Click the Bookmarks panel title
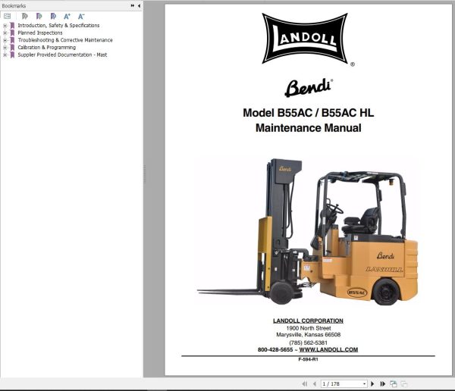This screenshot has width=455, height=391. (x=14, y=5)
